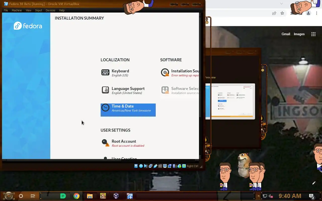
Task: Open Fedora VM taskbar icon
Action: coord(130,196)
